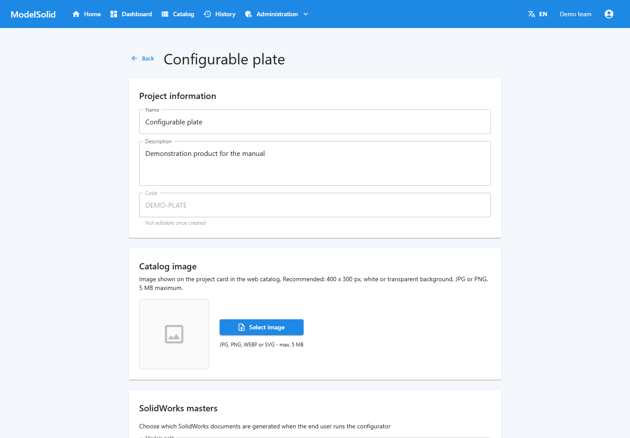630x438 pixels.
Task: Click 'Not editable once created' helper text
Action: point(175,223)
